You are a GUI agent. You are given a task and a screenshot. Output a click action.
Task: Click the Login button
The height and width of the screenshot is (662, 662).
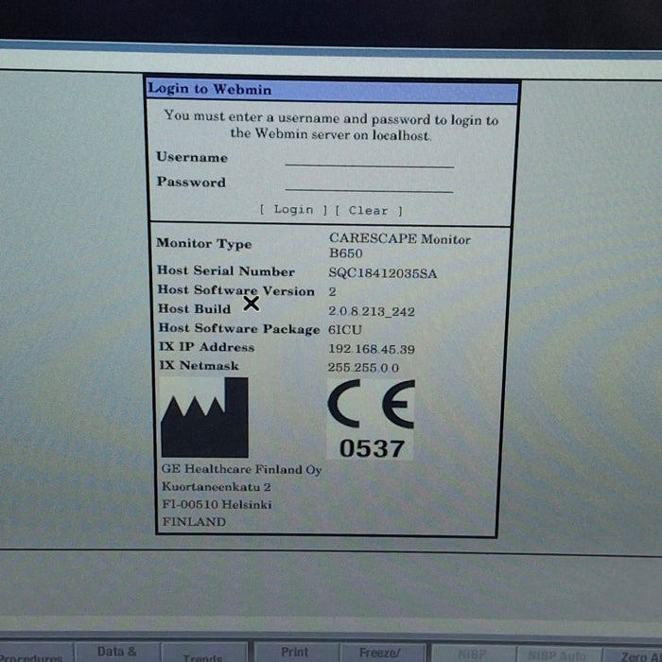click(x=293, y=209)
